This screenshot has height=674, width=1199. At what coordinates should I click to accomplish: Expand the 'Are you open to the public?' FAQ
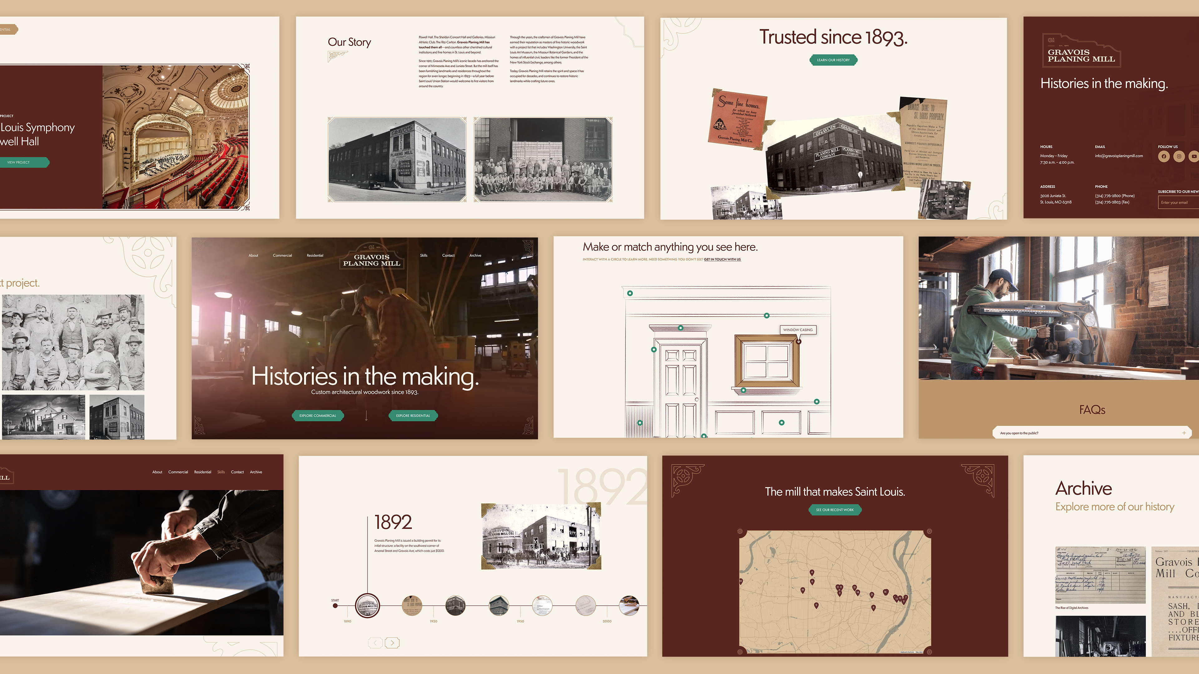point(1184,433)
